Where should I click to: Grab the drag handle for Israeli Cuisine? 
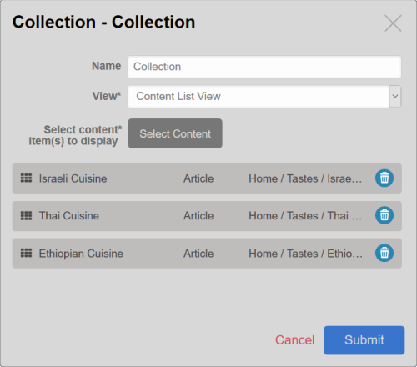tap(26, 178)
